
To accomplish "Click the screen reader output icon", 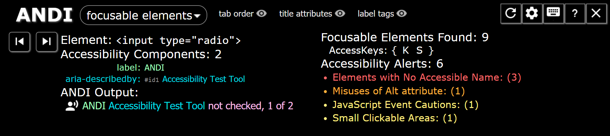I will coord(72,106).
